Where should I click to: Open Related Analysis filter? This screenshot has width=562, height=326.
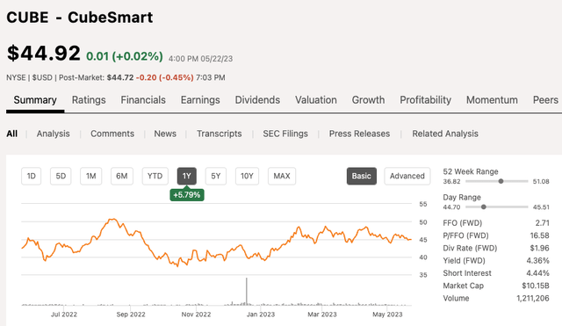tap(445, 134)
